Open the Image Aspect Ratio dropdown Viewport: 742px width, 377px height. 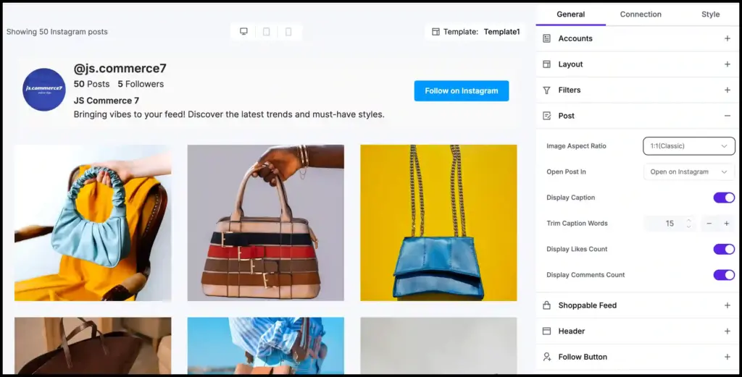(688, 146)
